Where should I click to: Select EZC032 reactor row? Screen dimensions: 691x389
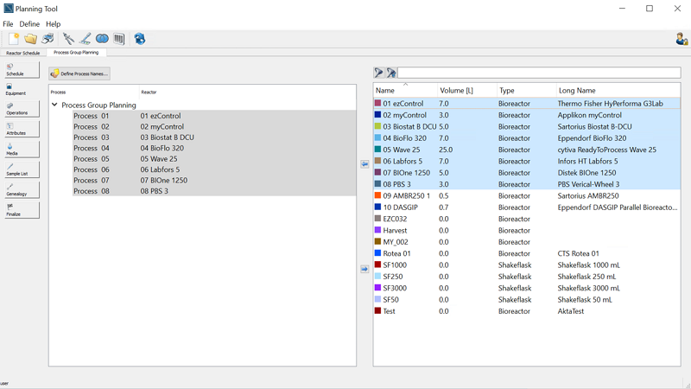pos(527,219)
